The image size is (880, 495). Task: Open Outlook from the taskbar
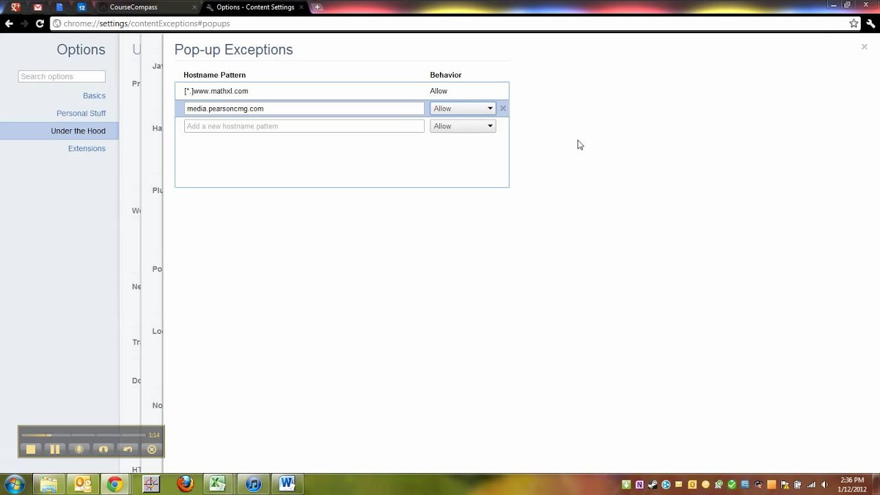point(82,484)
